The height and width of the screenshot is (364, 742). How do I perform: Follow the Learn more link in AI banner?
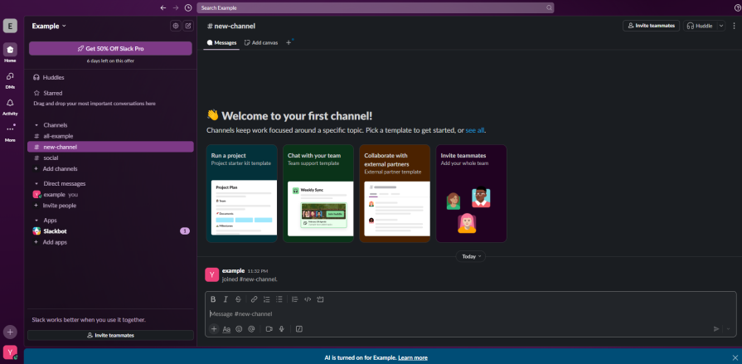pyautogui.click(x=413, y=358)
